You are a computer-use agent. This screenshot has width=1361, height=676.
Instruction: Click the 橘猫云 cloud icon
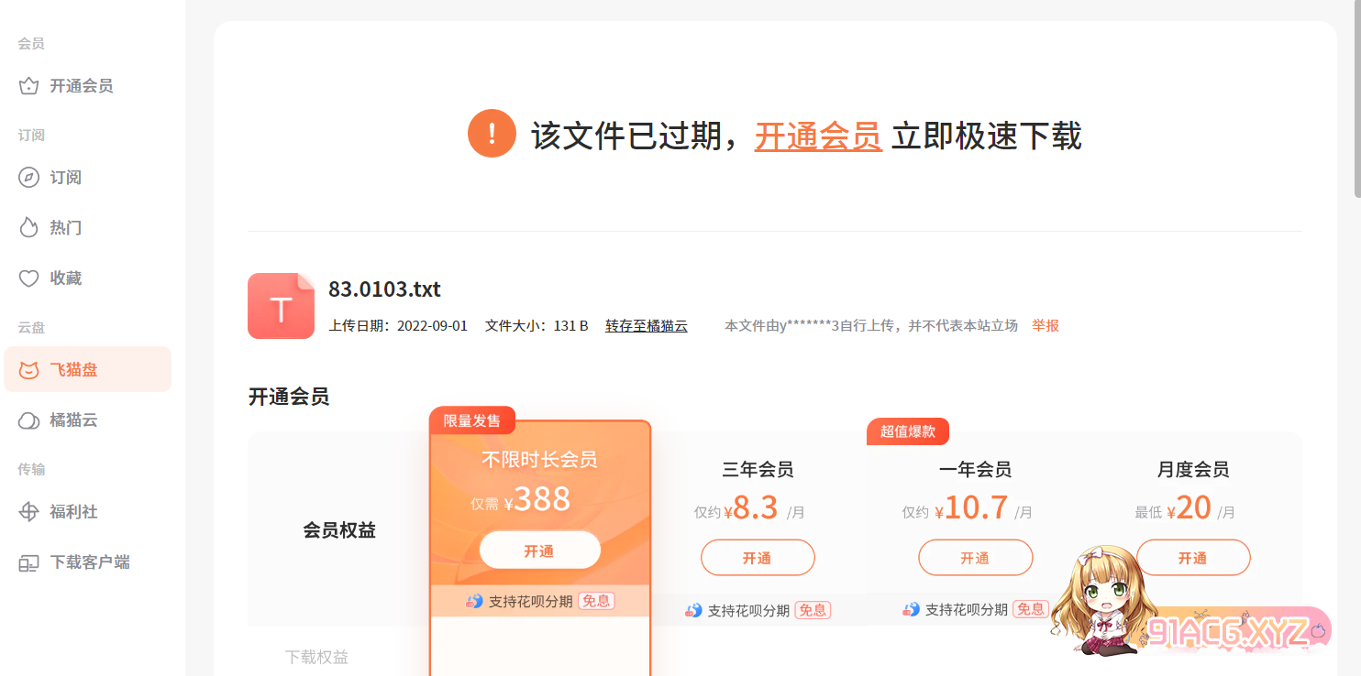(29, 420)
